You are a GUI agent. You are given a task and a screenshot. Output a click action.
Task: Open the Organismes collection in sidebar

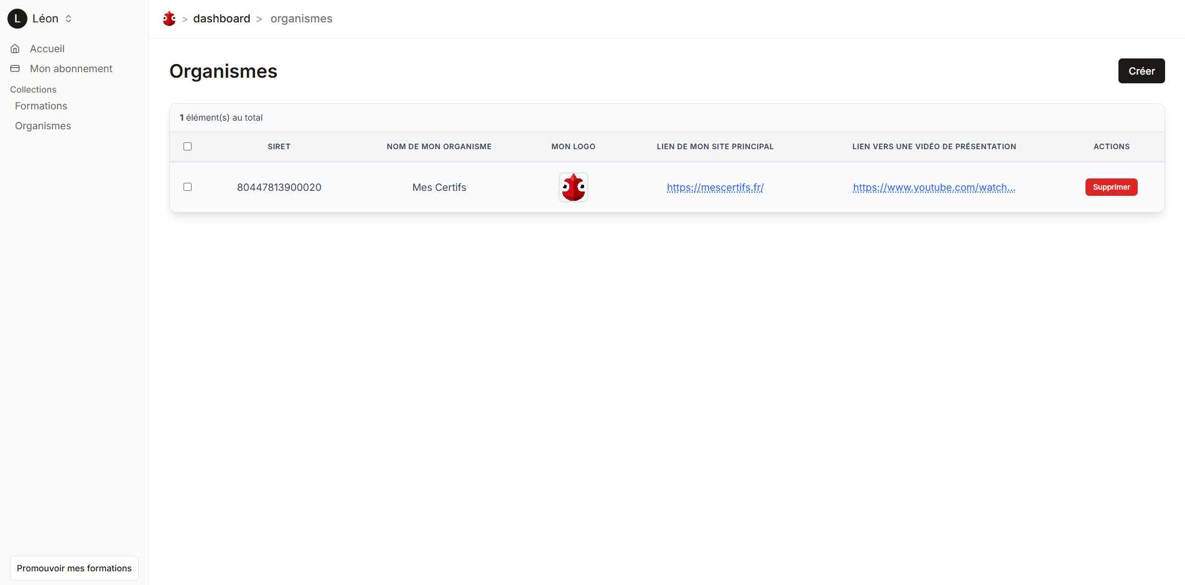(x=43, y=126)
